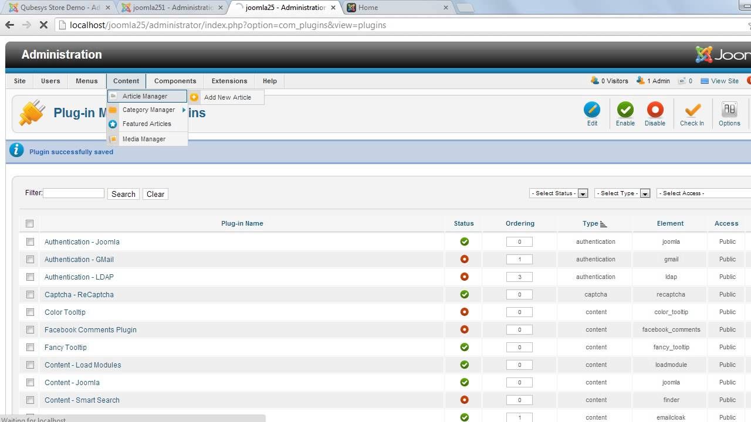The height and width of the screenshot is (422, 751).
Task: Open the Options toolbar icon
Action: pyautogui.click(x=729, y=110)
